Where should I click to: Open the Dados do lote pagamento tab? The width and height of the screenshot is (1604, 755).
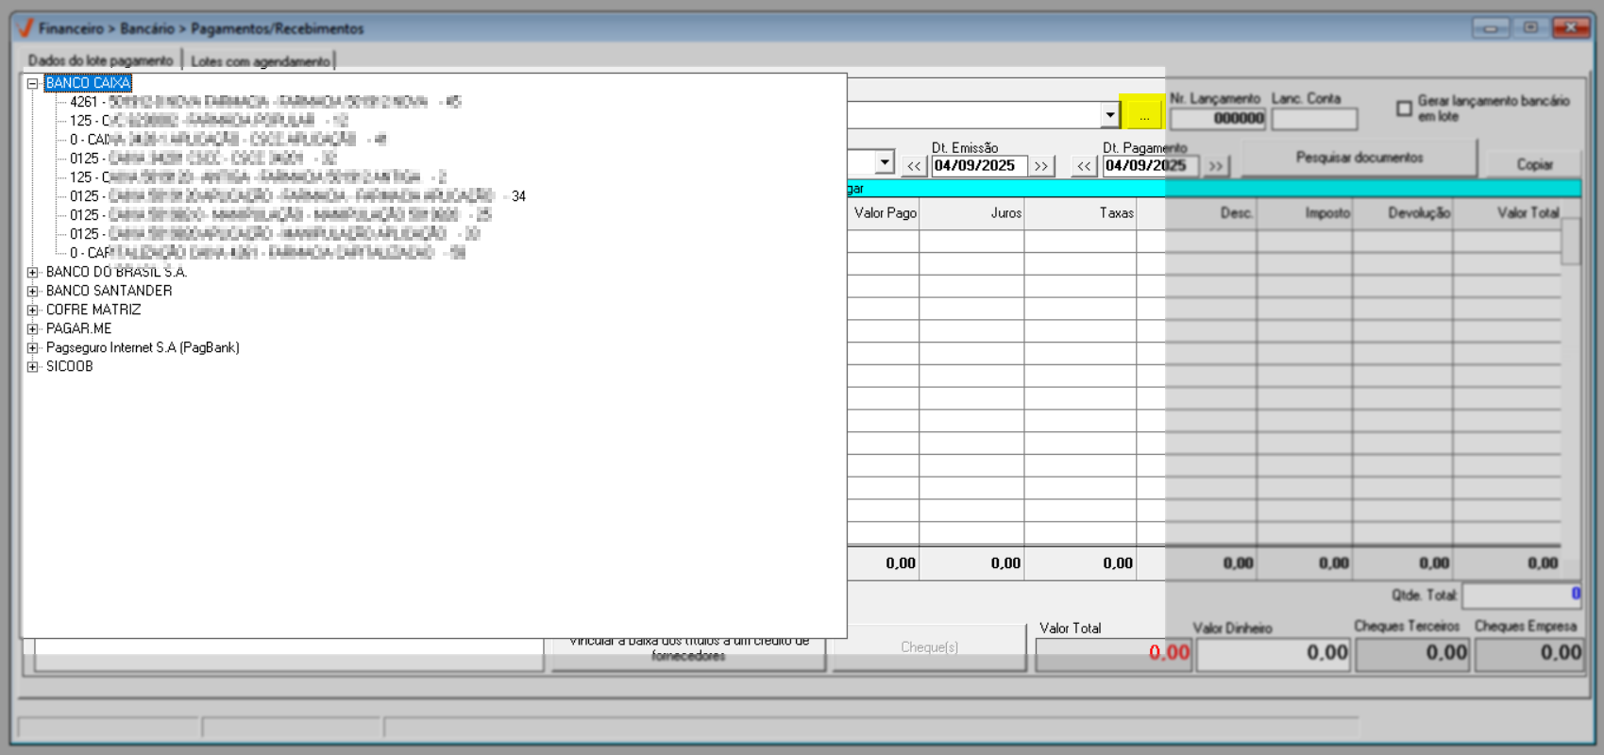(x=101, y=60)
